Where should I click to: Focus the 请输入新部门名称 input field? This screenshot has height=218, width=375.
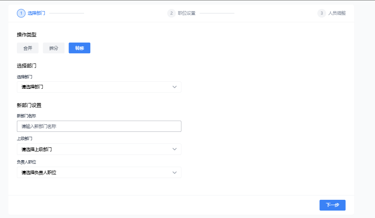99,127
